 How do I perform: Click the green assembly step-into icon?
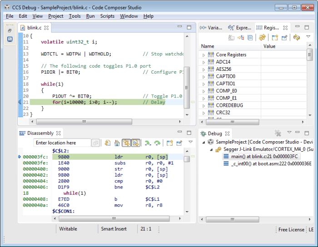click(148, 143)
